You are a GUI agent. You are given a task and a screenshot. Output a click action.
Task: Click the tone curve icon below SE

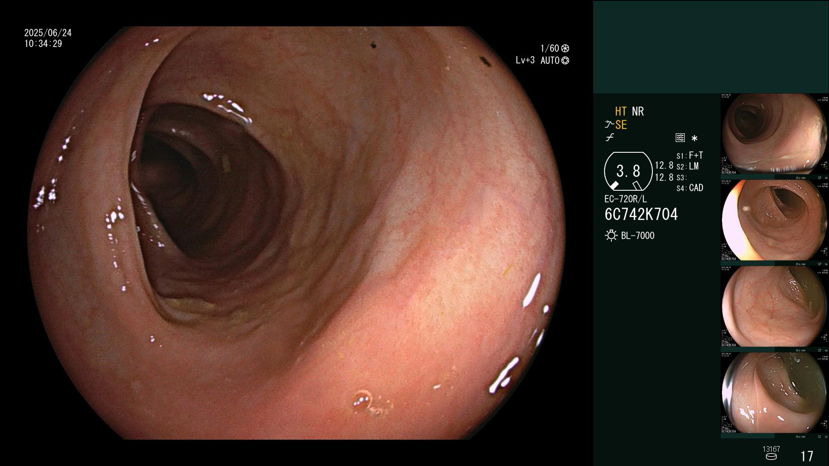[x=609, y=138]
